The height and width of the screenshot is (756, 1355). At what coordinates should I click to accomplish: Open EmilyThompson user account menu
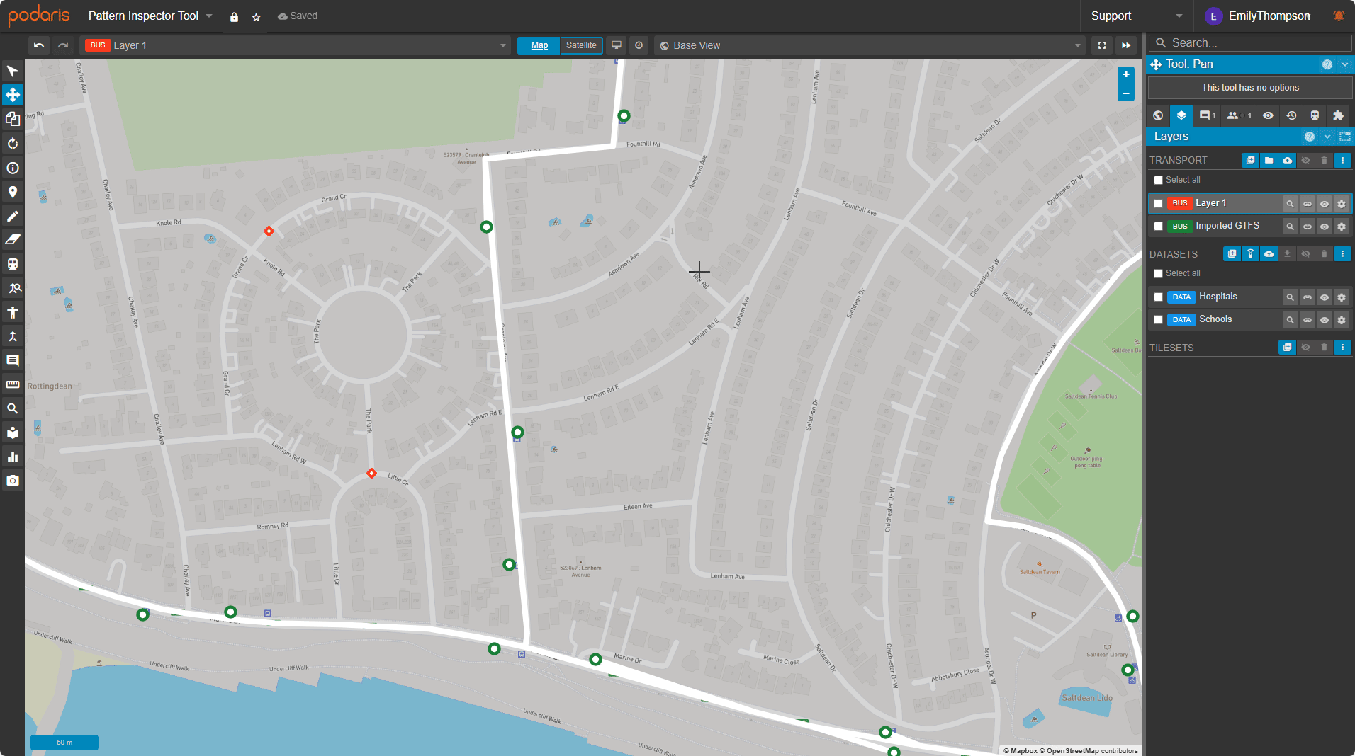click(1260, 16)
